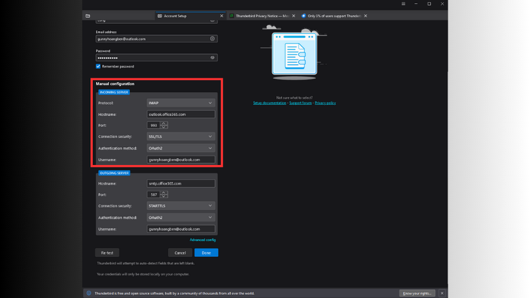Click the INCOMING SERVER label
This screenshot has height=298, width=530.
click(114, 92)
